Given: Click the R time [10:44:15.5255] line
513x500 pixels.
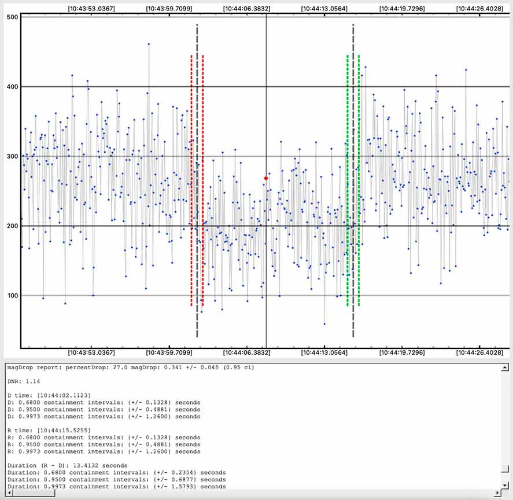Looking at the screenshot, I should 49,431.
